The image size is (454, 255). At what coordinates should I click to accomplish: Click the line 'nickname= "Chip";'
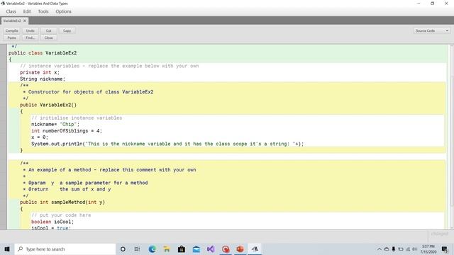click(55, 125)
